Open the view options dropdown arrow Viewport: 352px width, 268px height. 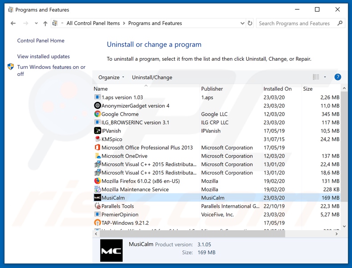325,77
